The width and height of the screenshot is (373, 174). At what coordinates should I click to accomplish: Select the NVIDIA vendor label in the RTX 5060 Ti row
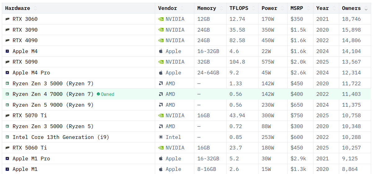click(x=175, y=148)
